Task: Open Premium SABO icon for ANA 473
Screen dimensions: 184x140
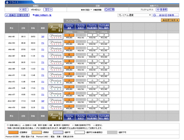Action: pos(55,82)
